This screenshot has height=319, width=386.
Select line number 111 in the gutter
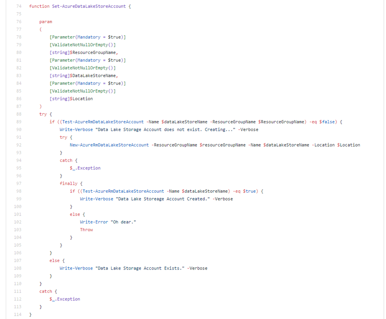[18, 292]
